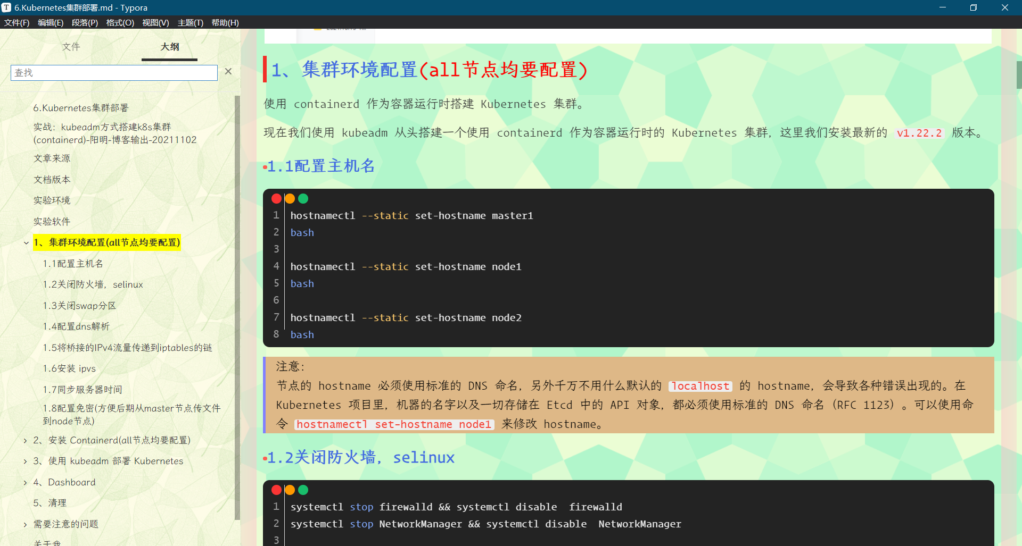The height and width of the screenshot is (546, 1022).
Task: Click the systemctl stop firewalld code line
Action: 456,507
